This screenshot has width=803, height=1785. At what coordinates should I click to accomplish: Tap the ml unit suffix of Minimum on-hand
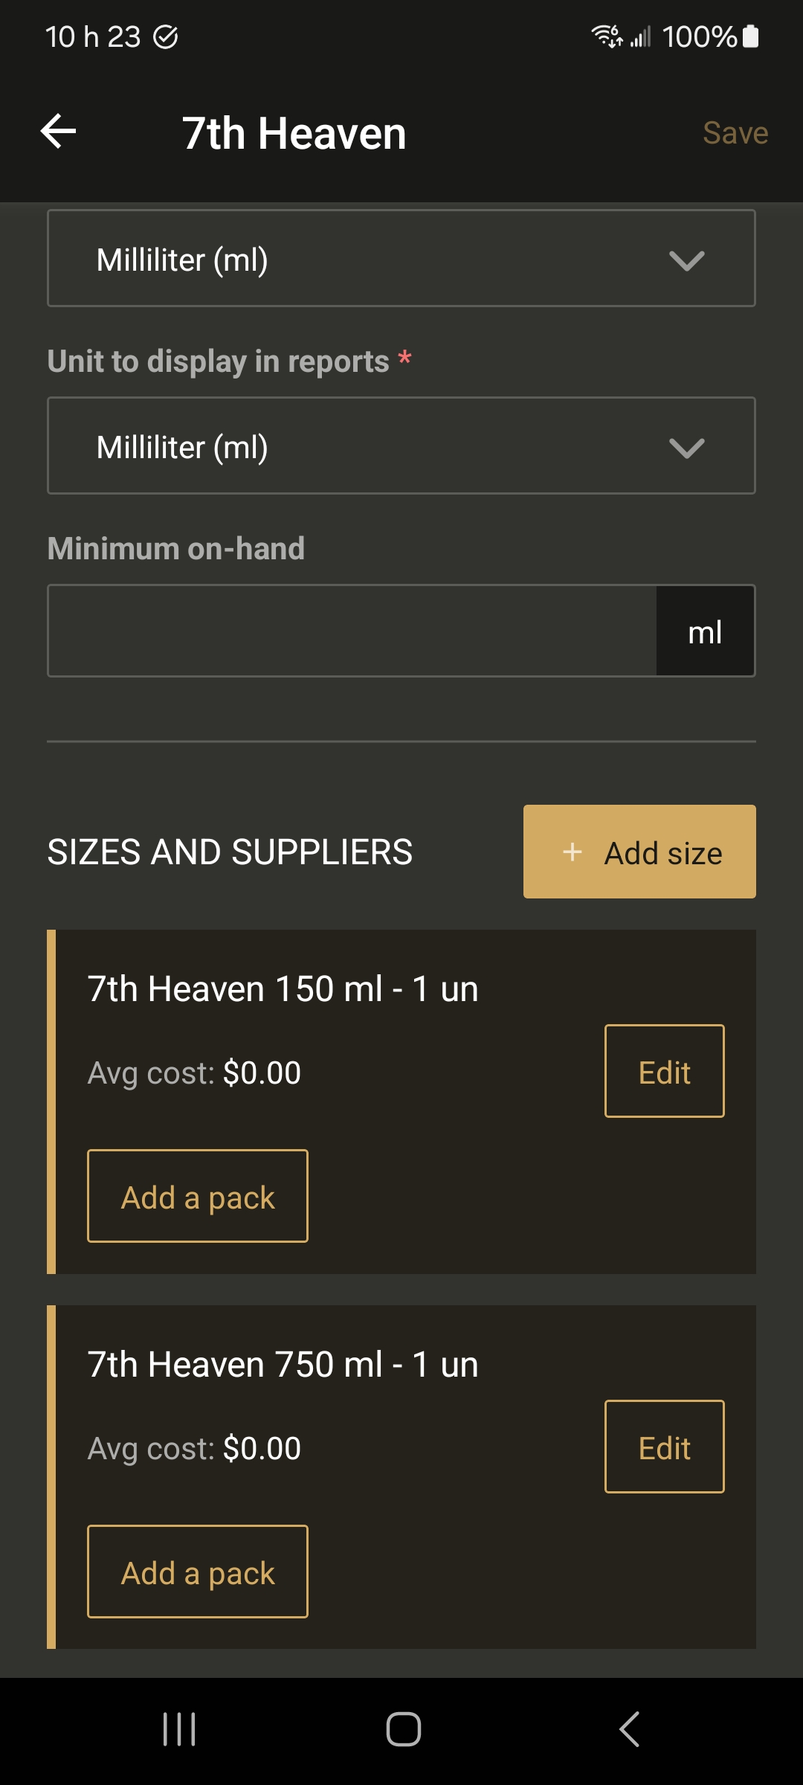(x=706, y=631)
